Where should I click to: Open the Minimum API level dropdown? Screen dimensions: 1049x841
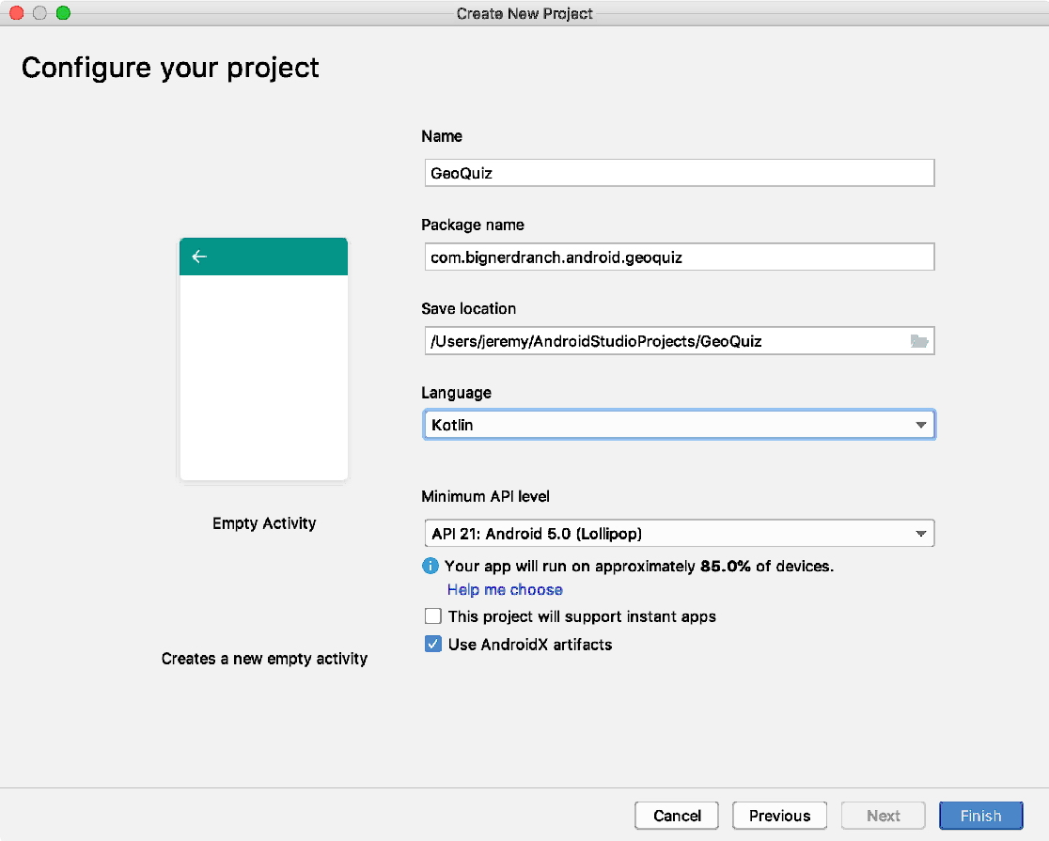(679, 533)
